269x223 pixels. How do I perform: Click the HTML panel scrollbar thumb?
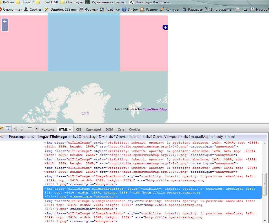265,184
